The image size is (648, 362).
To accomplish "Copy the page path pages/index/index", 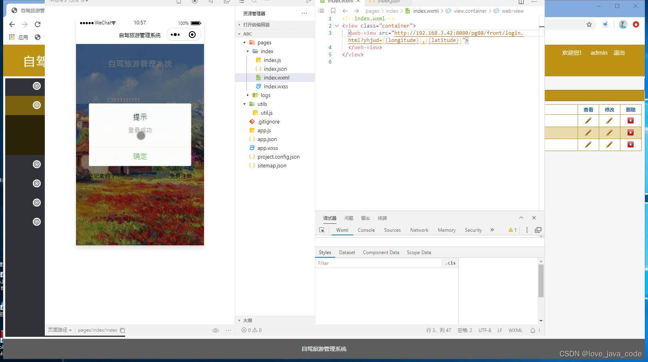I will tap(123, 330).
